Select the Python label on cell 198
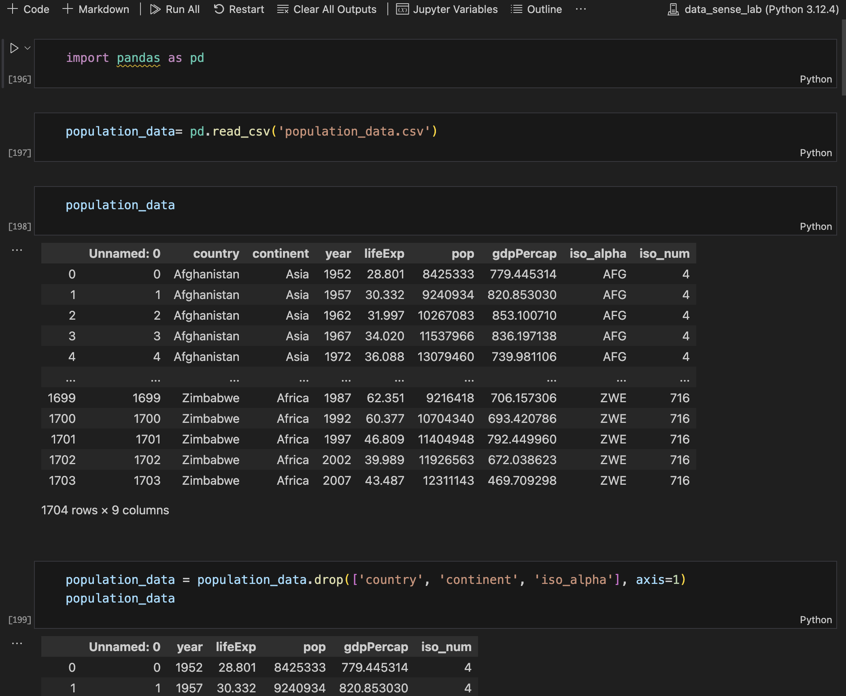The height and width of the screenshot is (696, 846). click(816, 226)
